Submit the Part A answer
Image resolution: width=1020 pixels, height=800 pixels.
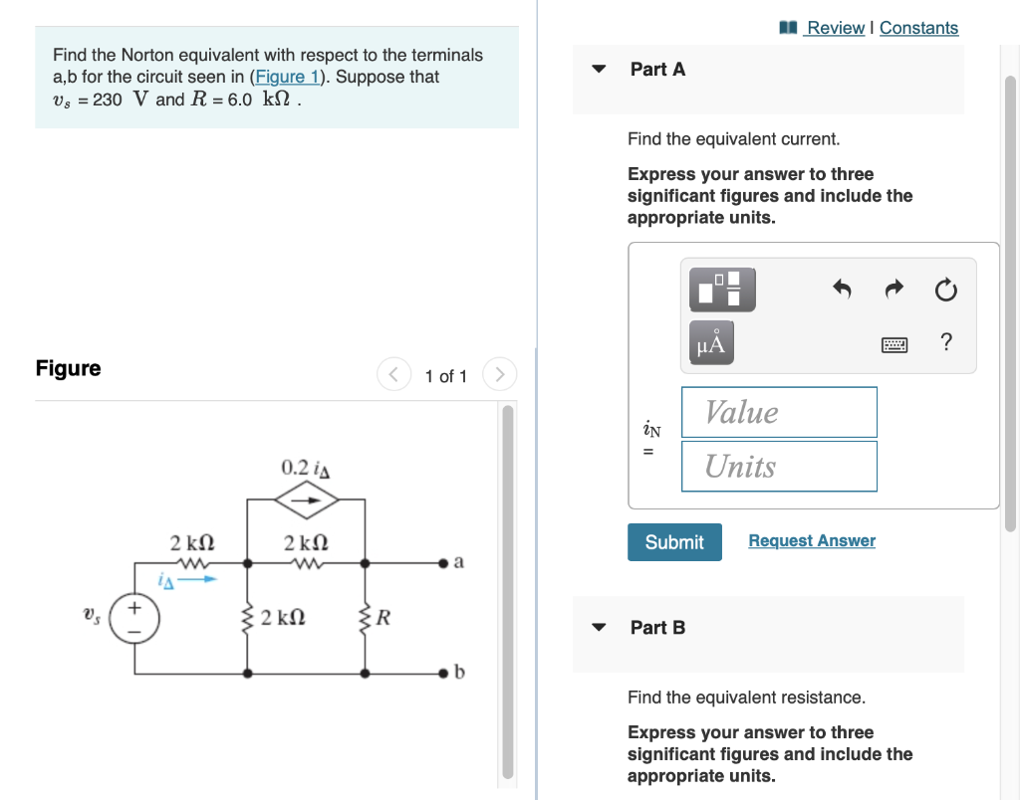[674, 542]
